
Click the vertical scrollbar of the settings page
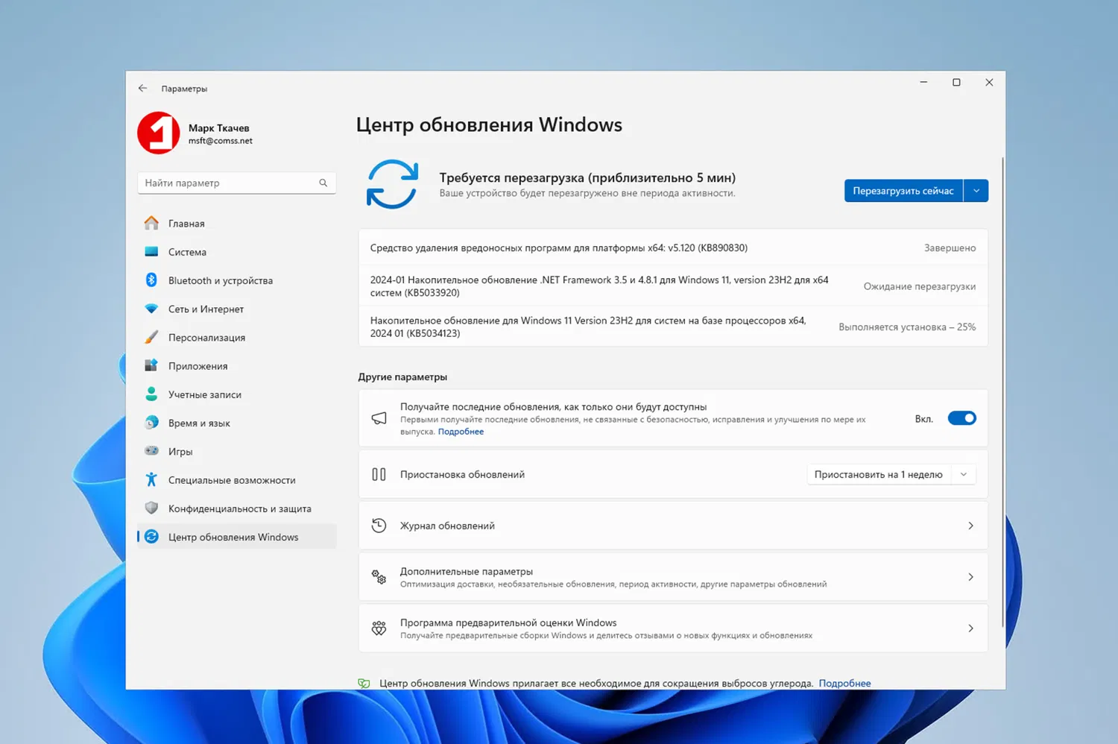tap(1002, 393)
